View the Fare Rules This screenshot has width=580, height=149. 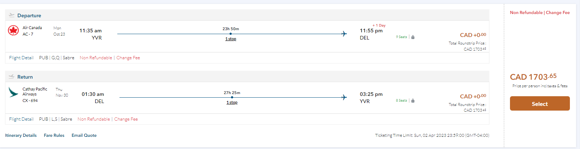point(54,135)
